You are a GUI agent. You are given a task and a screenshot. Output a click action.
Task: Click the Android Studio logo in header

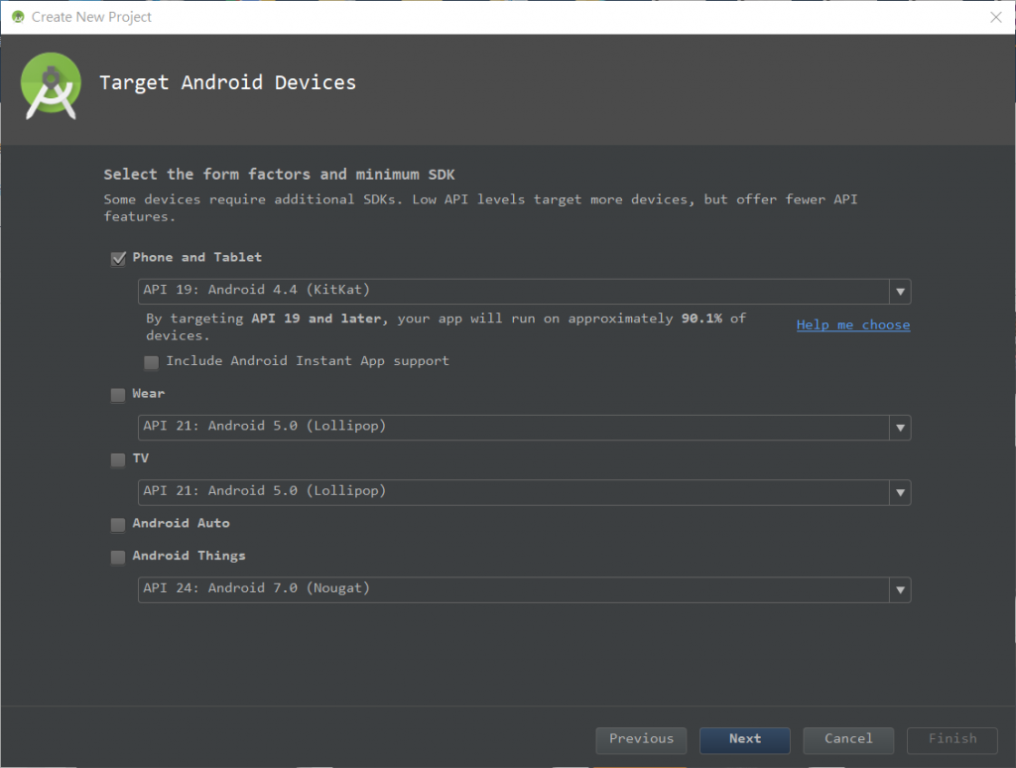coord(51,86)
